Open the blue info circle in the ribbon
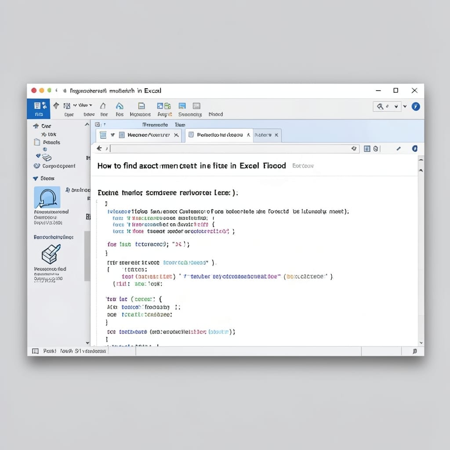Viewport: 450px width, 450px height. (416, 106)
